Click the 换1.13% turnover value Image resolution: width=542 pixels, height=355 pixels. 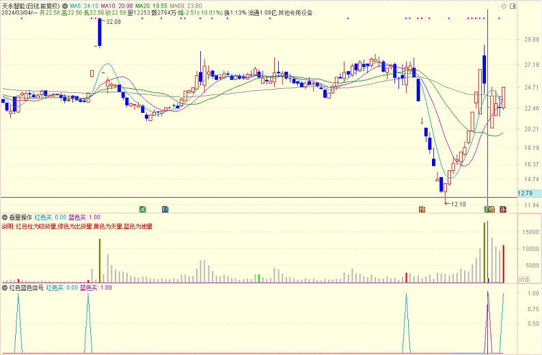click(235, 13)
